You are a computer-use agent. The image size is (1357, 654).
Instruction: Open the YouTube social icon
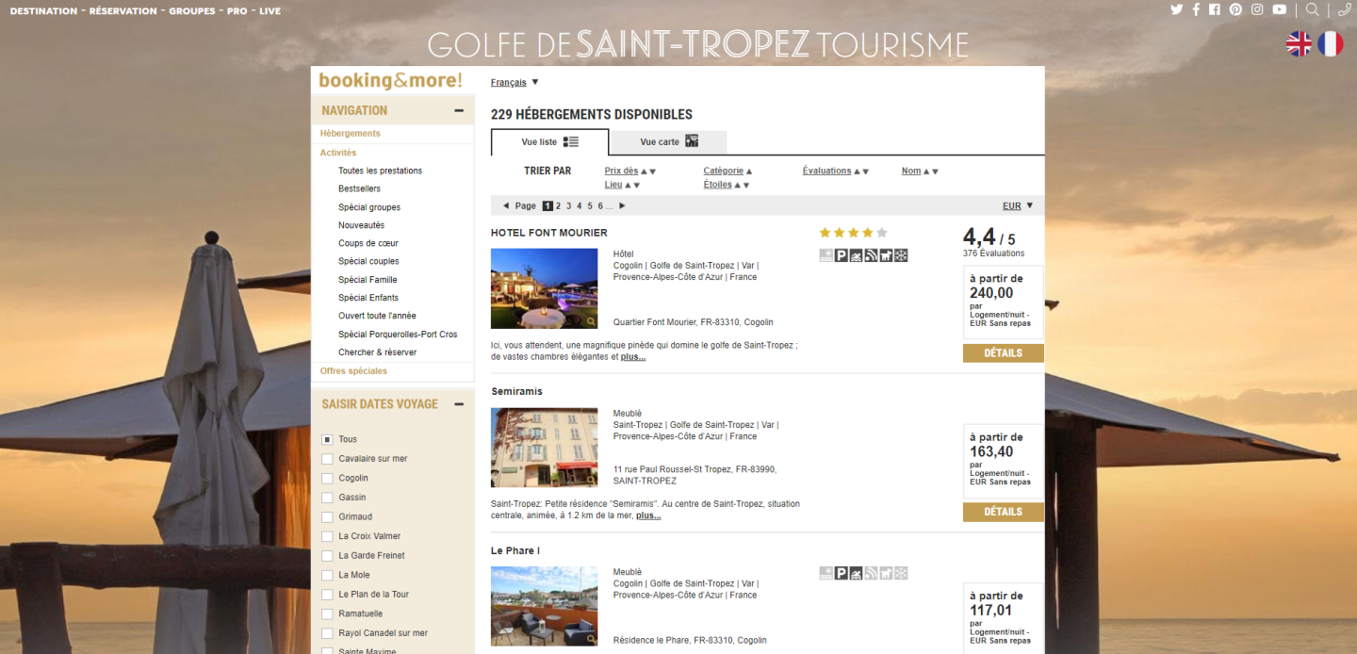click(1279, 9)
